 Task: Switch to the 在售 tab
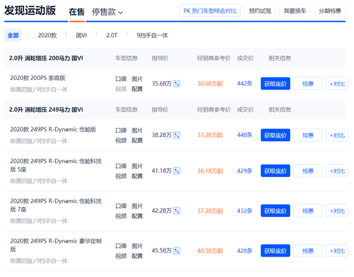pyautogui.click(x=77, y=12)
